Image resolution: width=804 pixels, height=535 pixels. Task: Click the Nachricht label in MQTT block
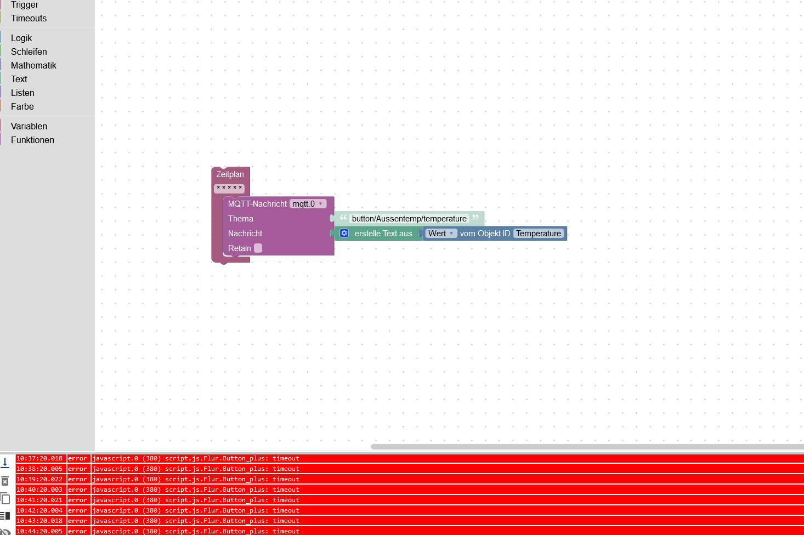point(245,233)
